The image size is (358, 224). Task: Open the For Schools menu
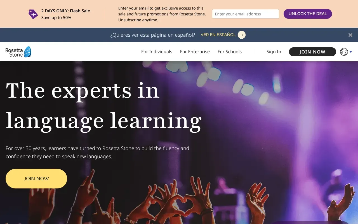[229, 52]
